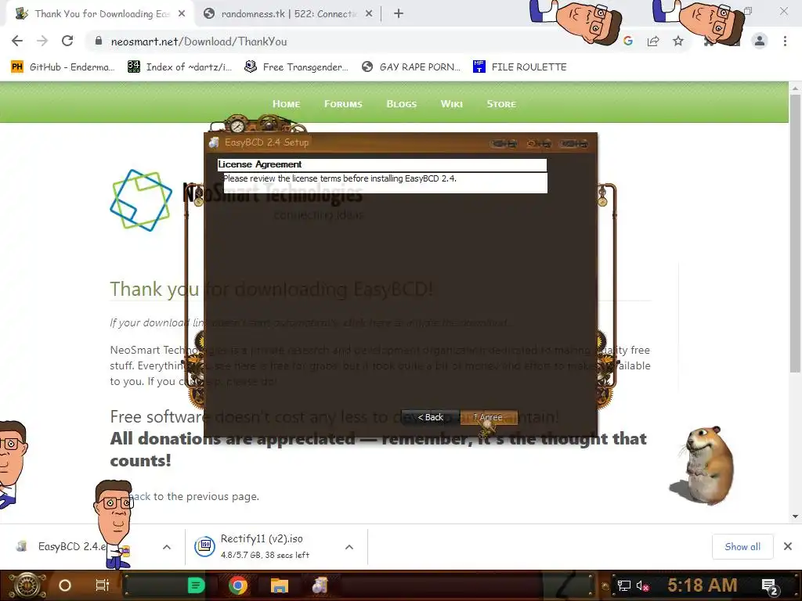
Task: Open Forums in site navigation
Action: click(x=343, y=104)
